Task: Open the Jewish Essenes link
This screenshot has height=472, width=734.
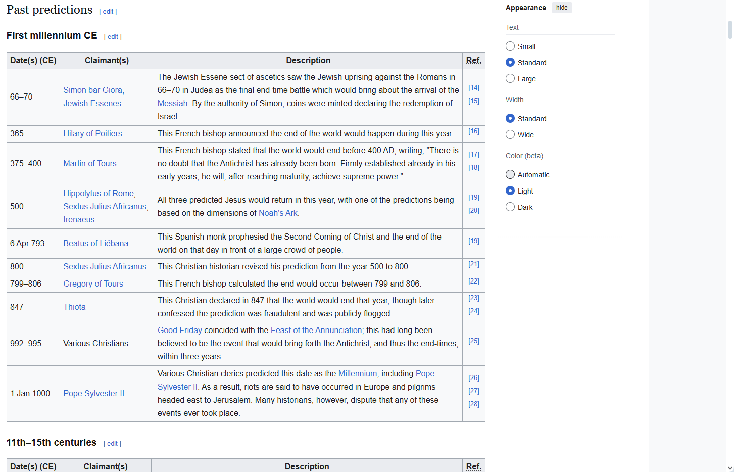Action: 92,103
